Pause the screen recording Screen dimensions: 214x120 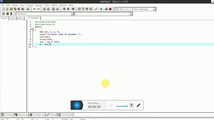click(77, 105)
